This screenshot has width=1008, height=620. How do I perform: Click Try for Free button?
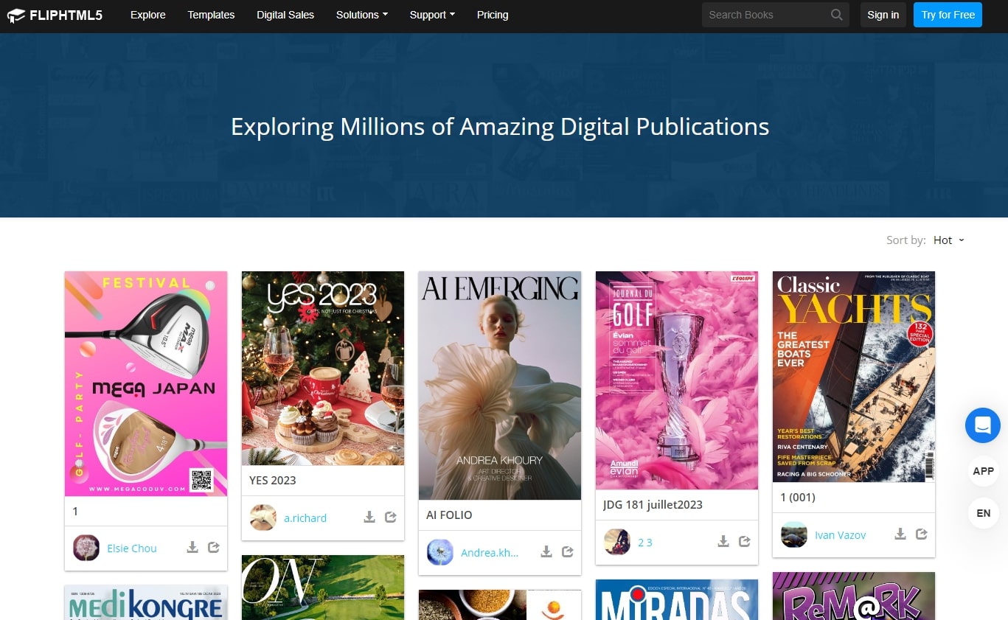(x=948, y=15)
